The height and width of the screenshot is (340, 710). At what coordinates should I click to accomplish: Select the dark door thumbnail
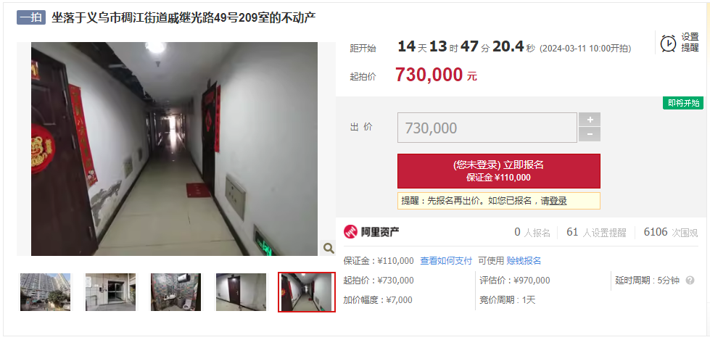coord(241,292)
